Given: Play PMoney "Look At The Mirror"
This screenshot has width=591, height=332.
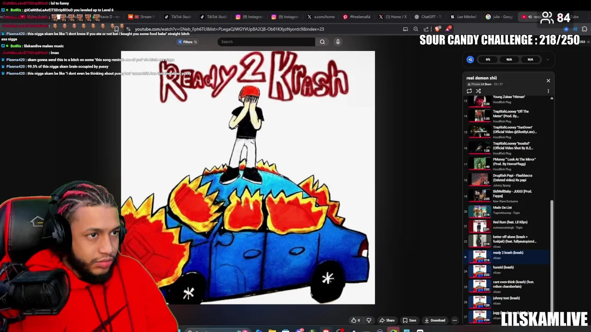Looking at the screenshot, I should [x=507, y=164].
